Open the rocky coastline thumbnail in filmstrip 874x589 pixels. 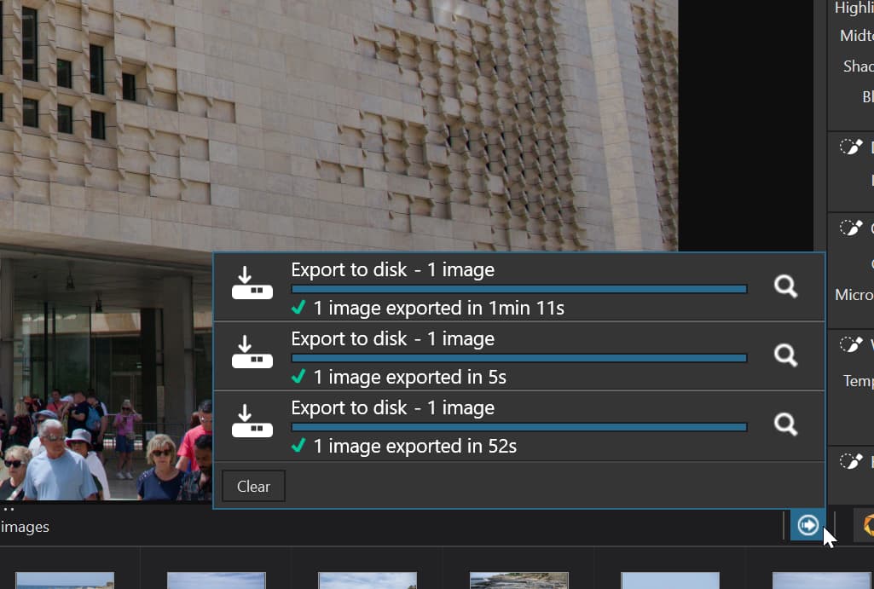(518, 580)
